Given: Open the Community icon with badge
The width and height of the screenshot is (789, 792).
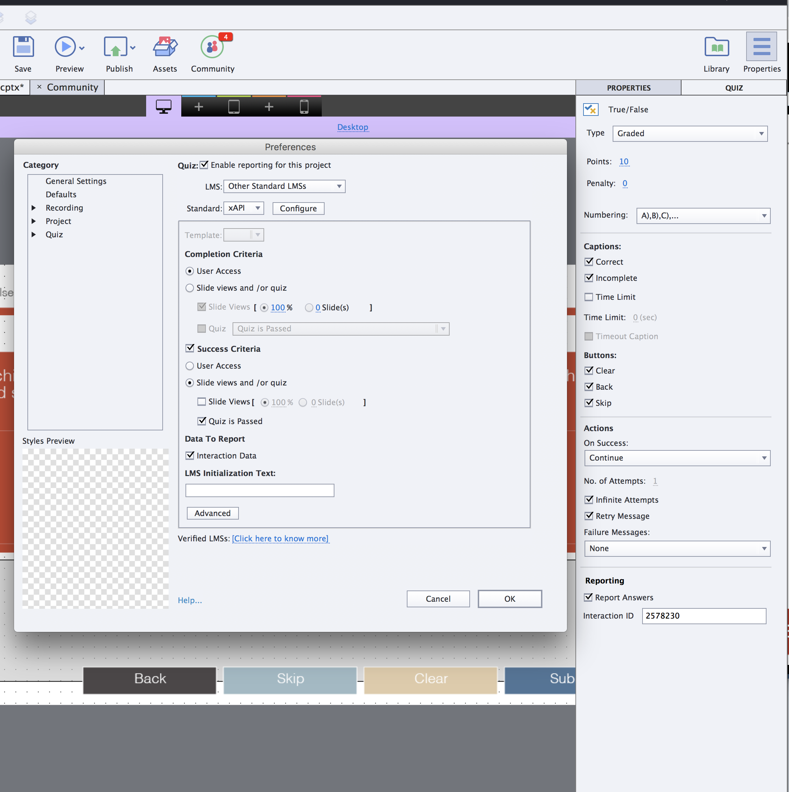Looking at the screenshot, I should (212, 47).
